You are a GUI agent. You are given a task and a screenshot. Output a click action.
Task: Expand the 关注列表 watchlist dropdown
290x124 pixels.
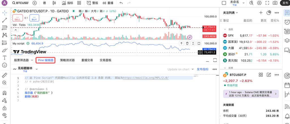point(231,13)
